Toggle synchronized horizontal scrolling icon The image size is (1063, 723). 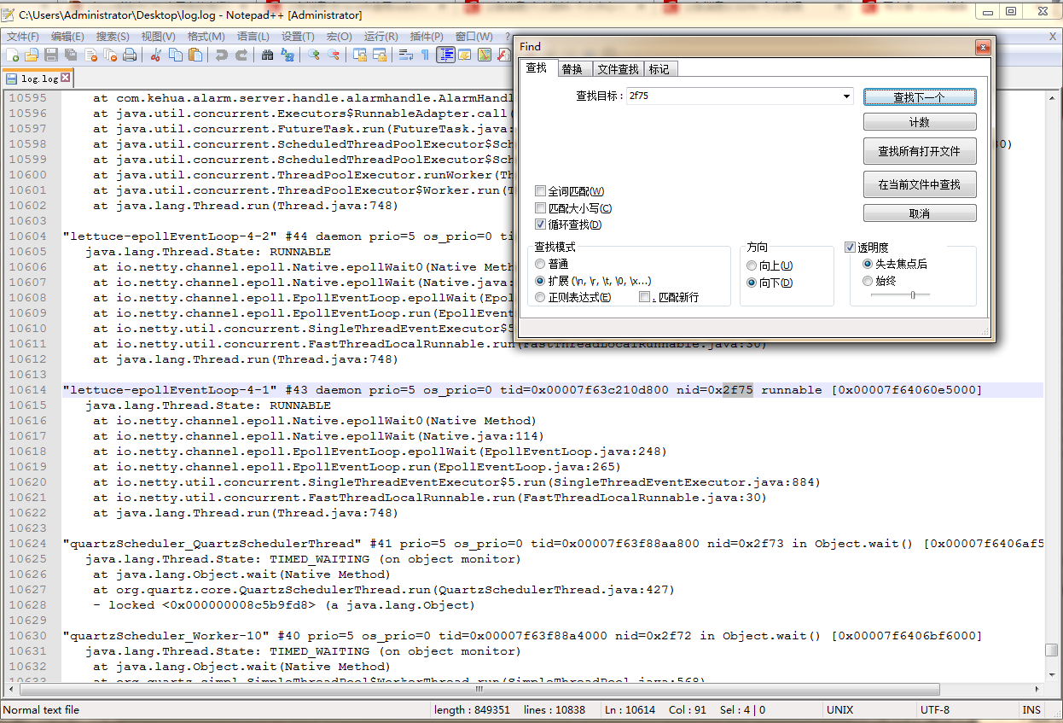coord(380,55)
